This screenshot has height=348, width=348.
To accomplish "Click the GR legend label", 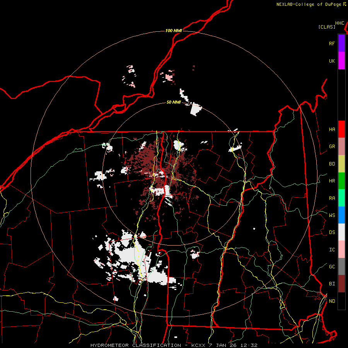I will click(x=332, y=147).
